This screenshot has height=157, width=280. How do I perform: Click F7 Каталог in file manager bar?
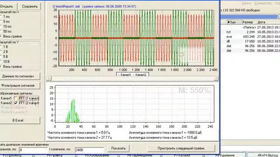pos(182,155)
